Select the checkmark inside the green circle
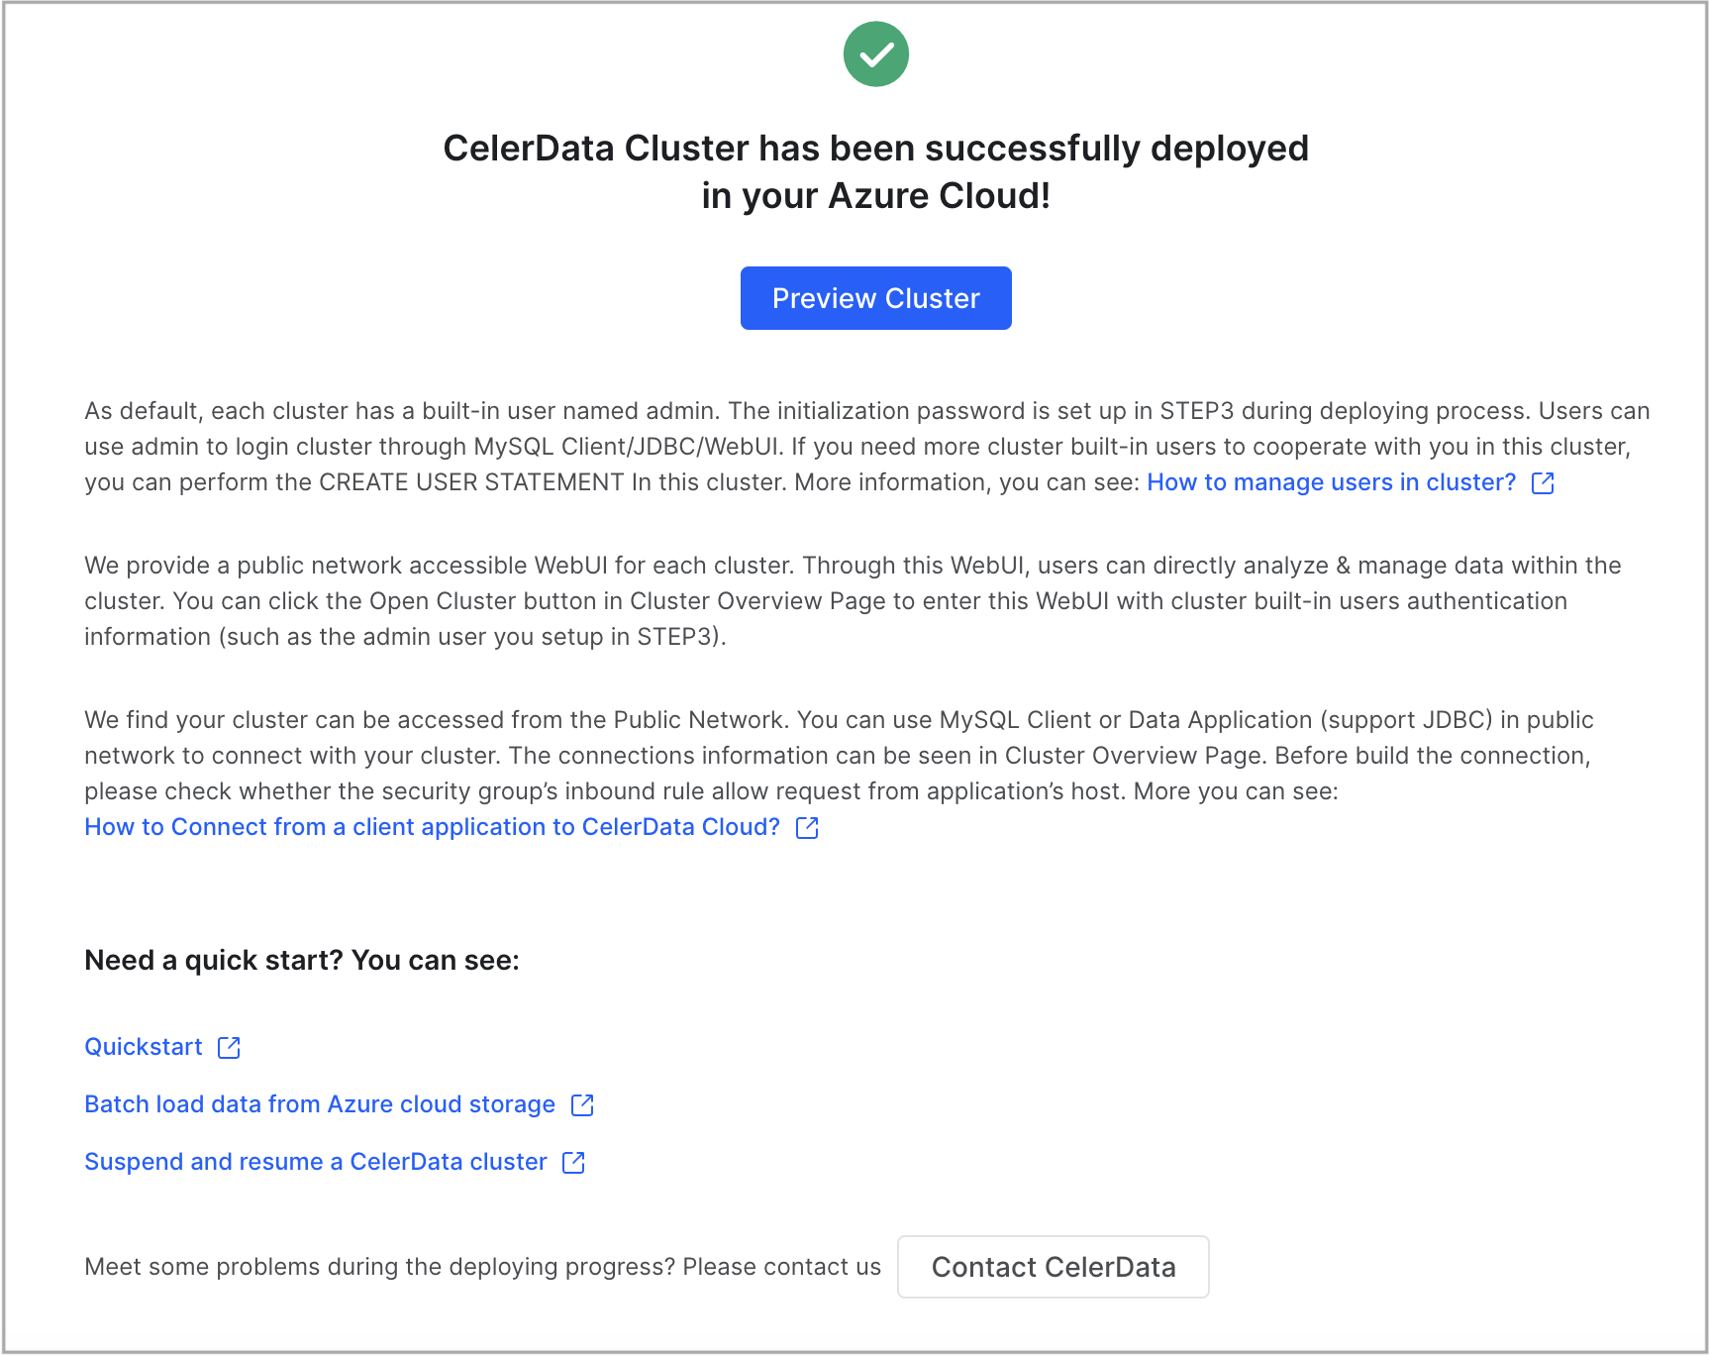This screenshot has height=1355, width=1709. [875, 53]
